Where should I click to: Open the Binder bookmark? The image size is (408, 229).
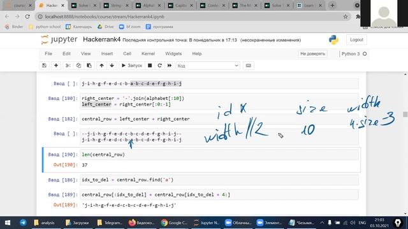pos(14,27)
